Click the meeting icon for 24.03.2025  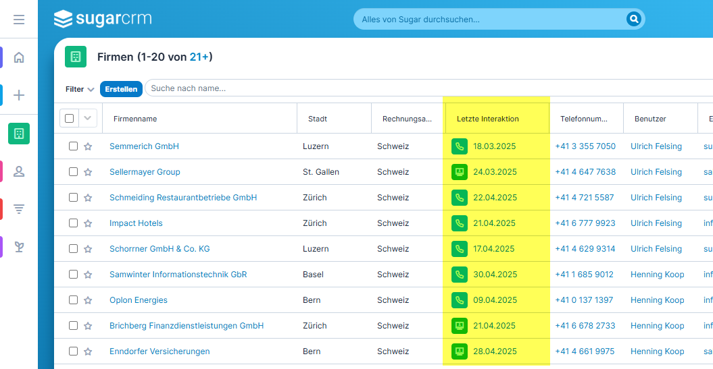coord(460,172)
